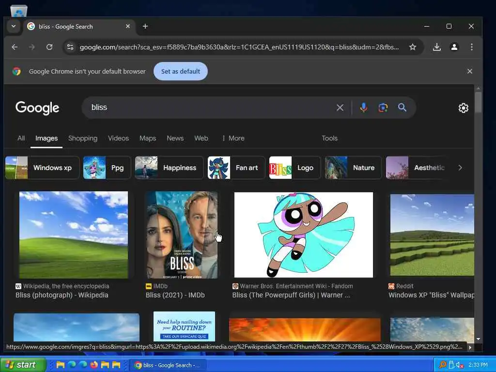Launch Firefox from quick launch bar
Screen dimensions: 496x372
click(94, 365)
